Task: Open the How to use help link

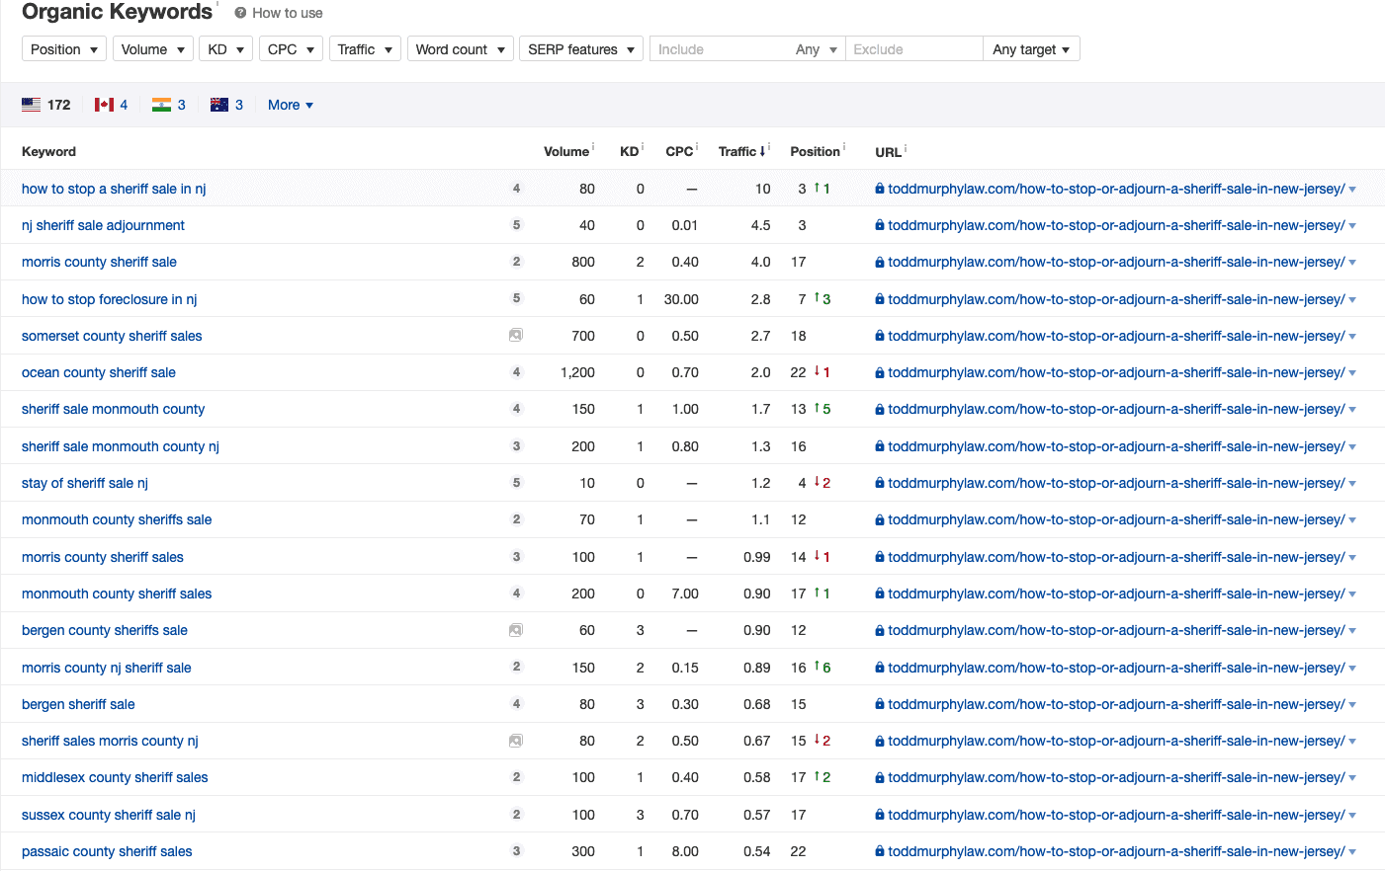Action: 287,13
